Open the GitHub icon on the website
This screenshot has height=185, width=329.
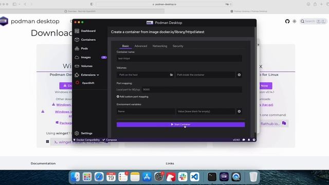click(287, 21)
